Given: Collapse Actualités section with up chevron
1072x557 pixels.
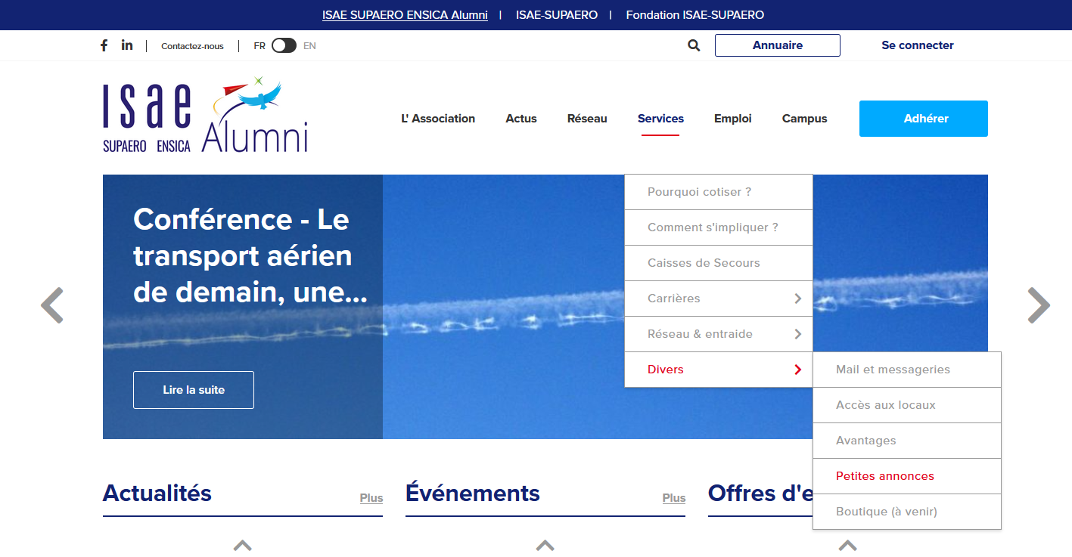Looking at the screenshot, I should [242, 545].
